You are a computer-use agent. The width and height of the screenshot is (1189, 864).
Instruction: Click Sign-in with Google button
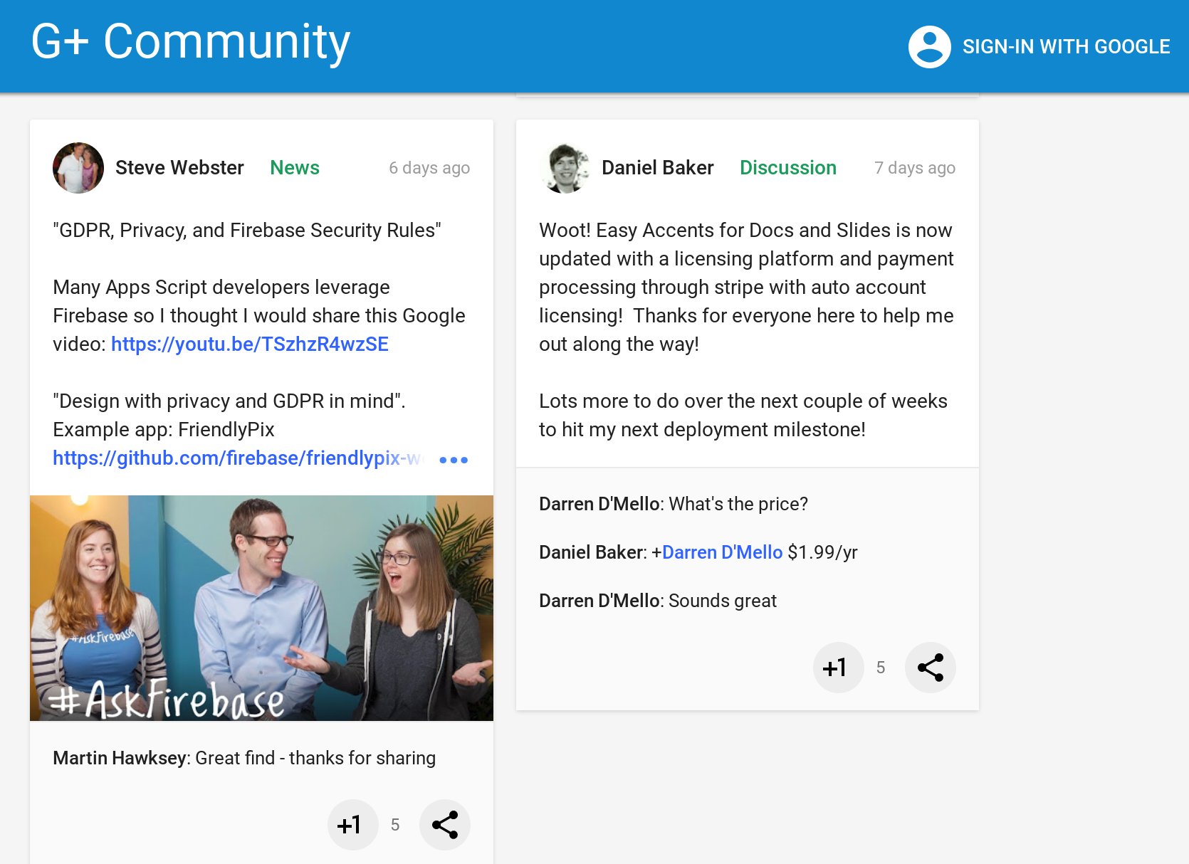click(x=1065, y=47)
